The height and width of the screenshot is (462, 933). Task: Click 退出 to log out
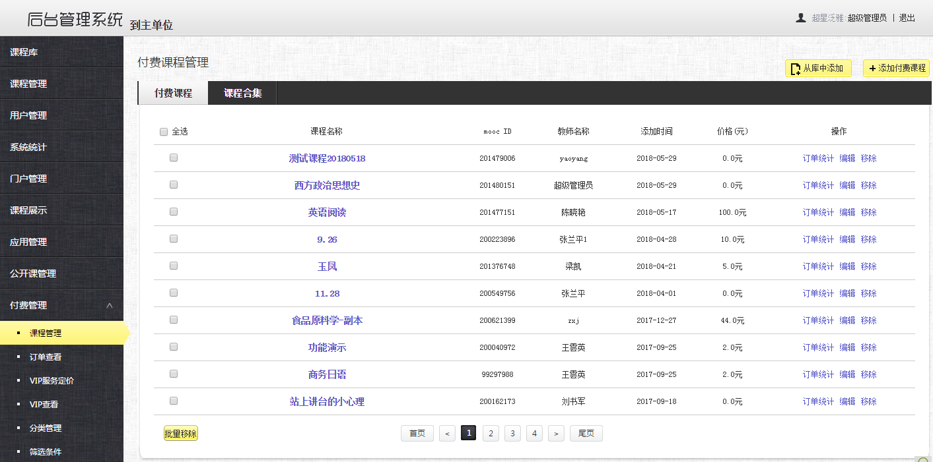[x=907, y=18]
